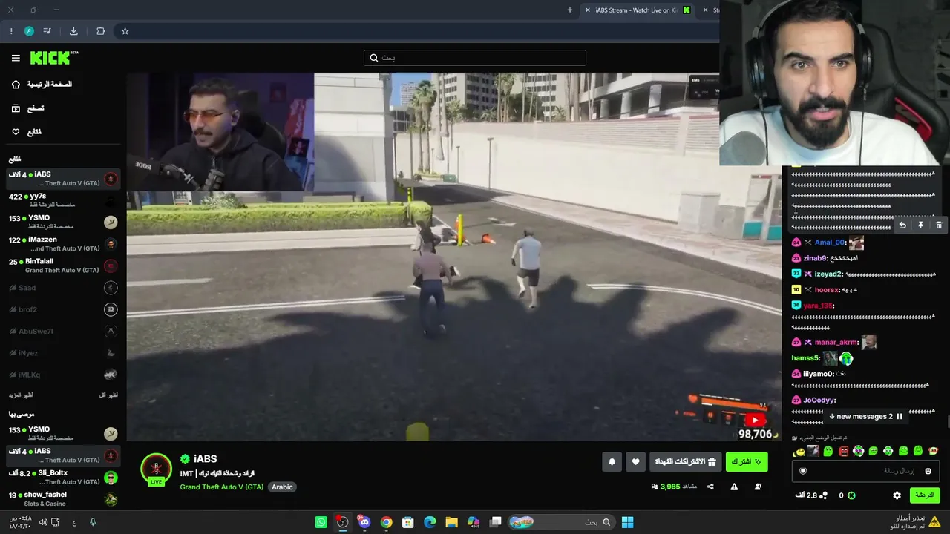
Task: Open offline channel iMLKq
Action: (63, 375)
